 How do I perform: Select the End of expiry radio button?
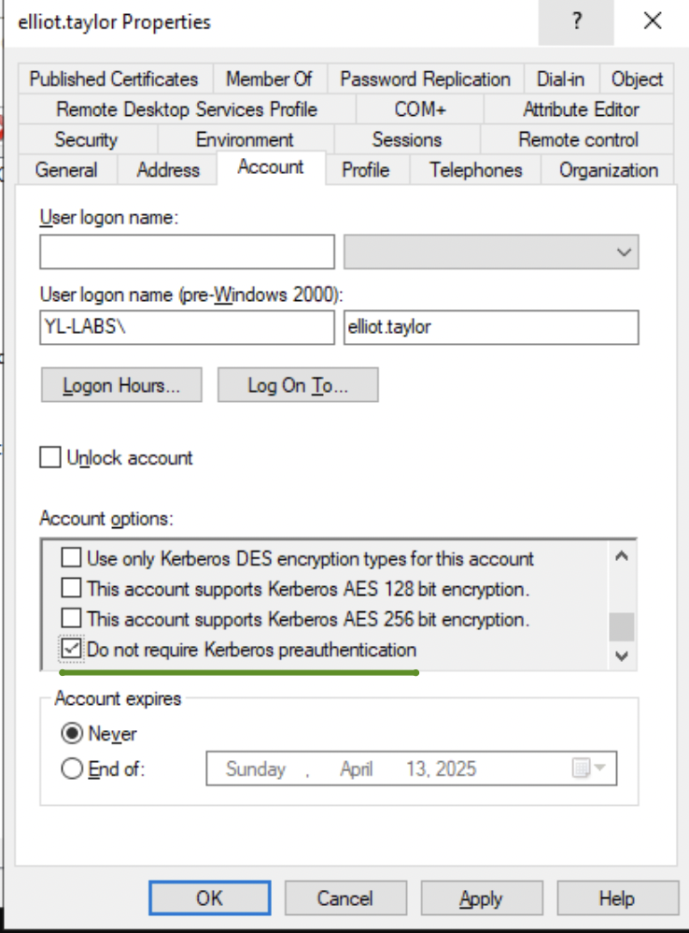click(71, 769)
